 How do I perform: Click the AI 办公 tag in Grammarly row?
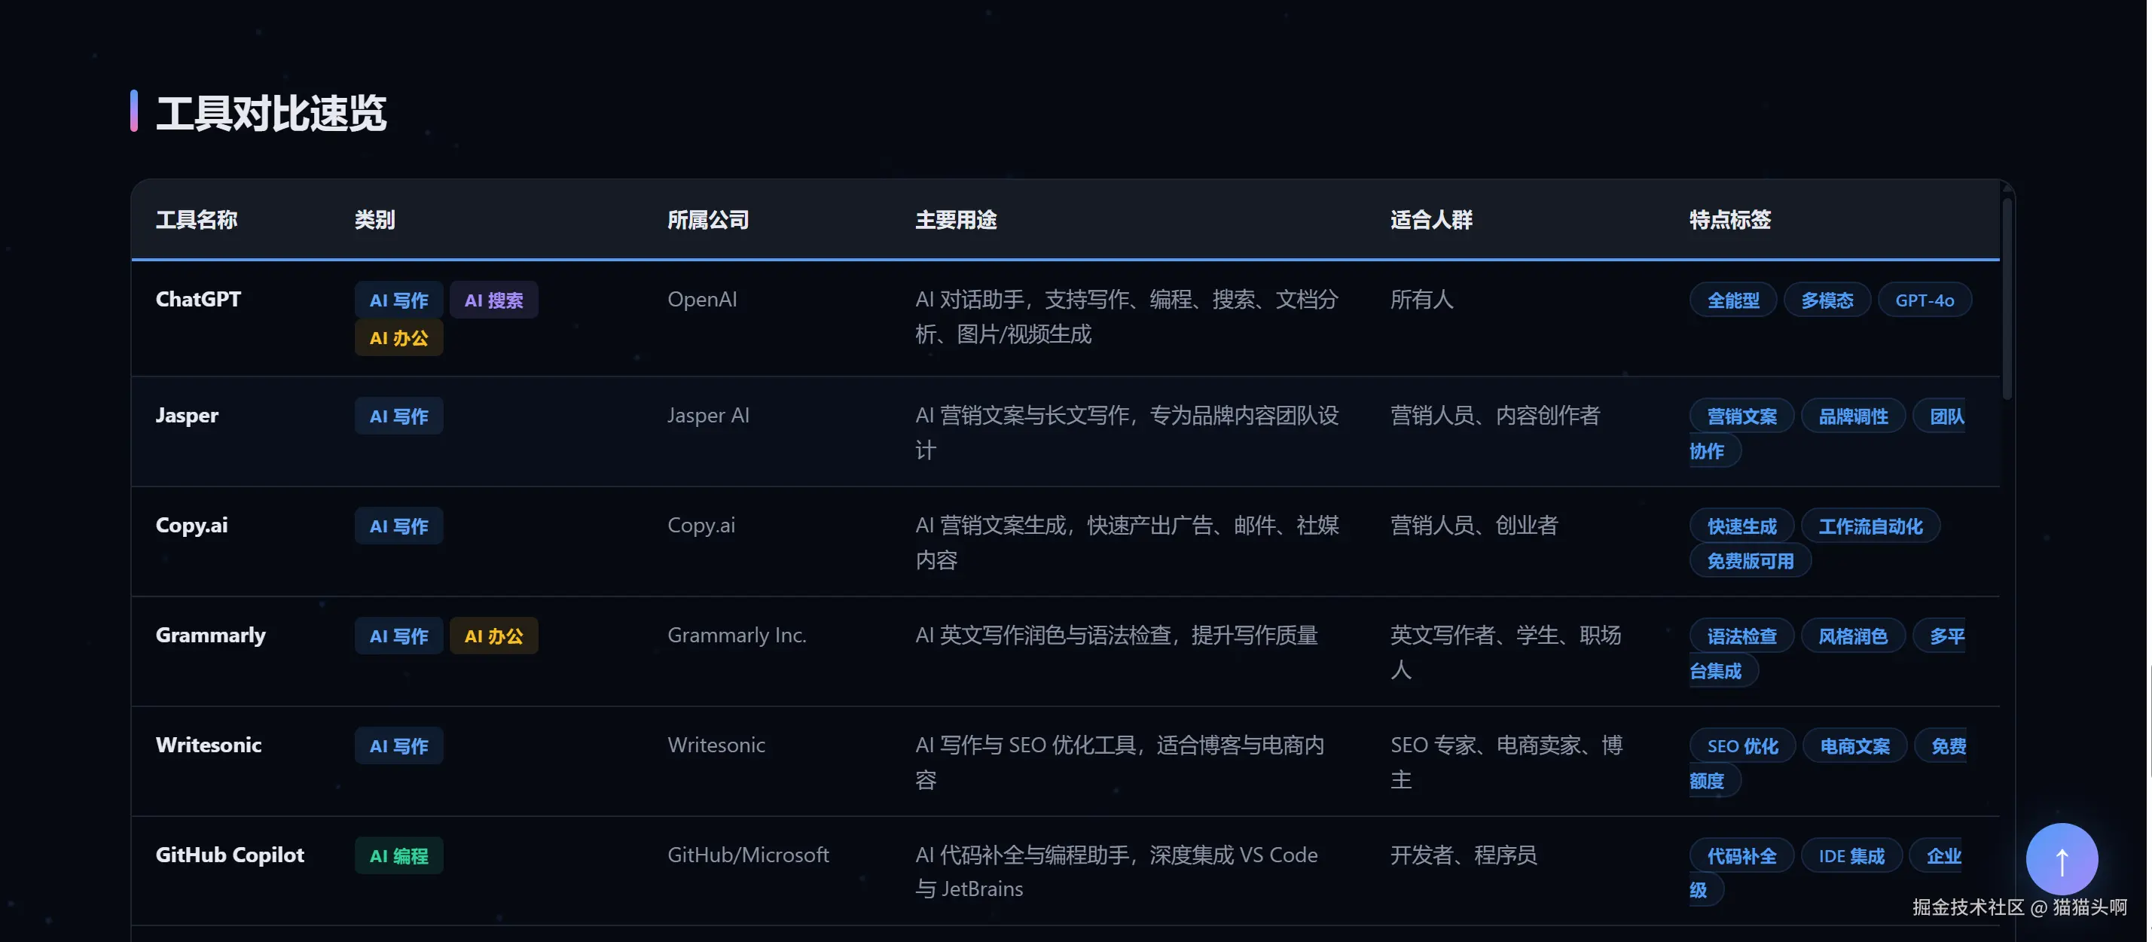pos(493,636)
